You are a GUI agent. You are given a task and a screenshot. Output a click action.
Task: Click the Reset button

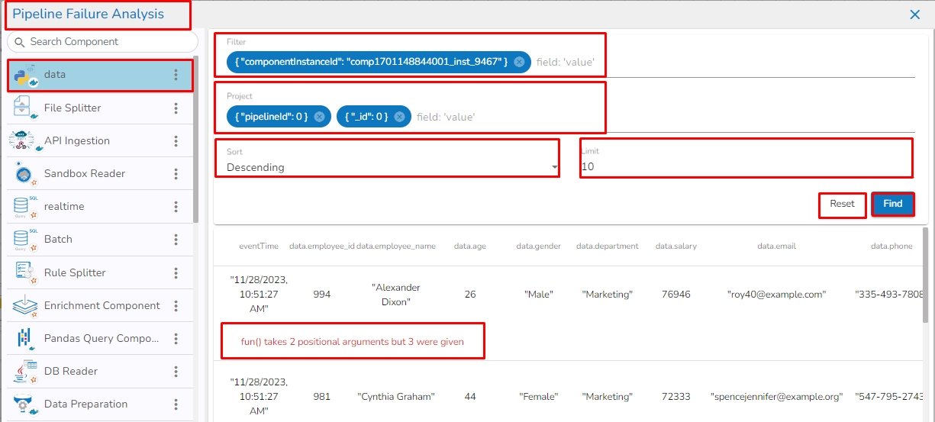[843, 204]
